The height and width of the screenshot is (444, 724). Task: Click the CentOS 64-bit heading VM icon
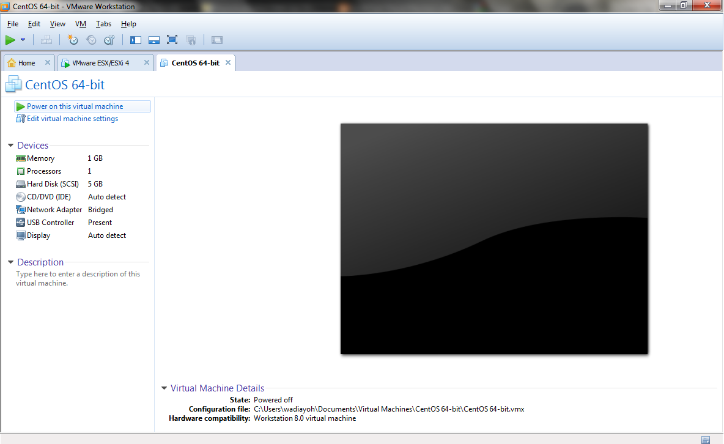point(13,84)
